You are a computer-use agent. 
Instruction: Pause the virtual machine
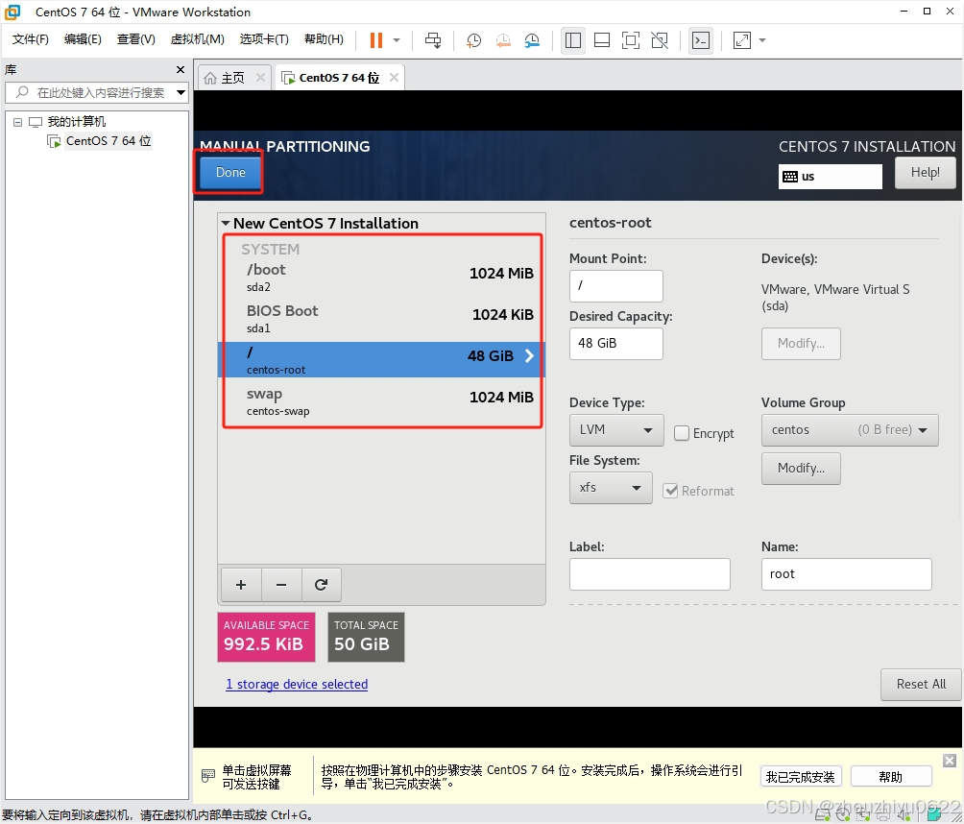375,40
